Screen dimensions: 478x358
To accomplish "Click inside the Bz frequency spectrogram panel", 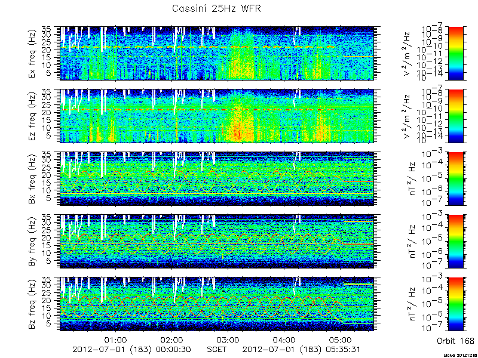I will click(217, 304).
